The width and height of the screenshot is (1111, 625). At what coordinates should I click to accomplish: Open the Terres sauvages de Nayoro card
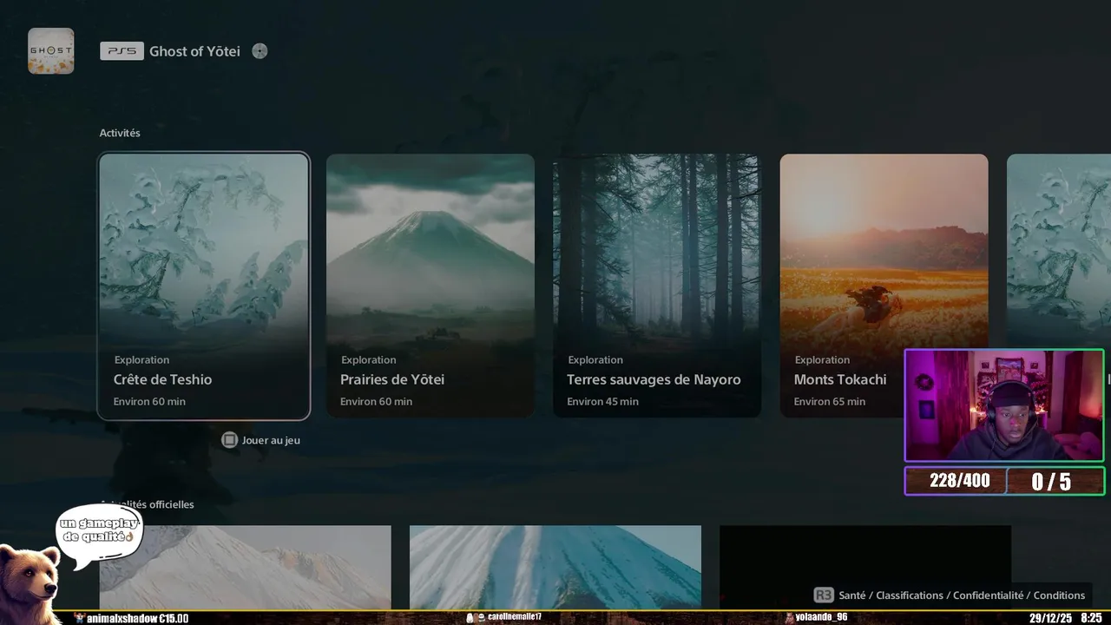(x=657, y=286)
